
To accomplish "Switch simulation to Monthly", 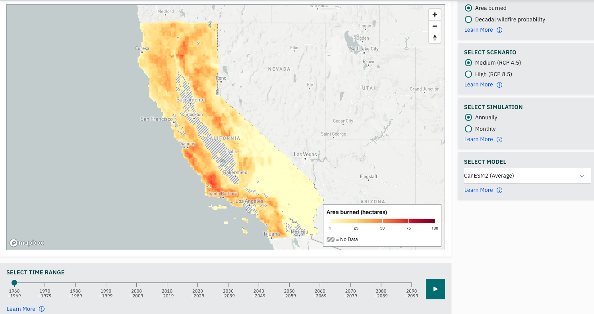I will pos(468,129).
